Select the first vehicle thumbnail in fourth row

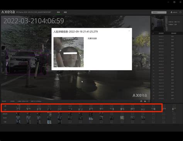(x=18, y=118)
